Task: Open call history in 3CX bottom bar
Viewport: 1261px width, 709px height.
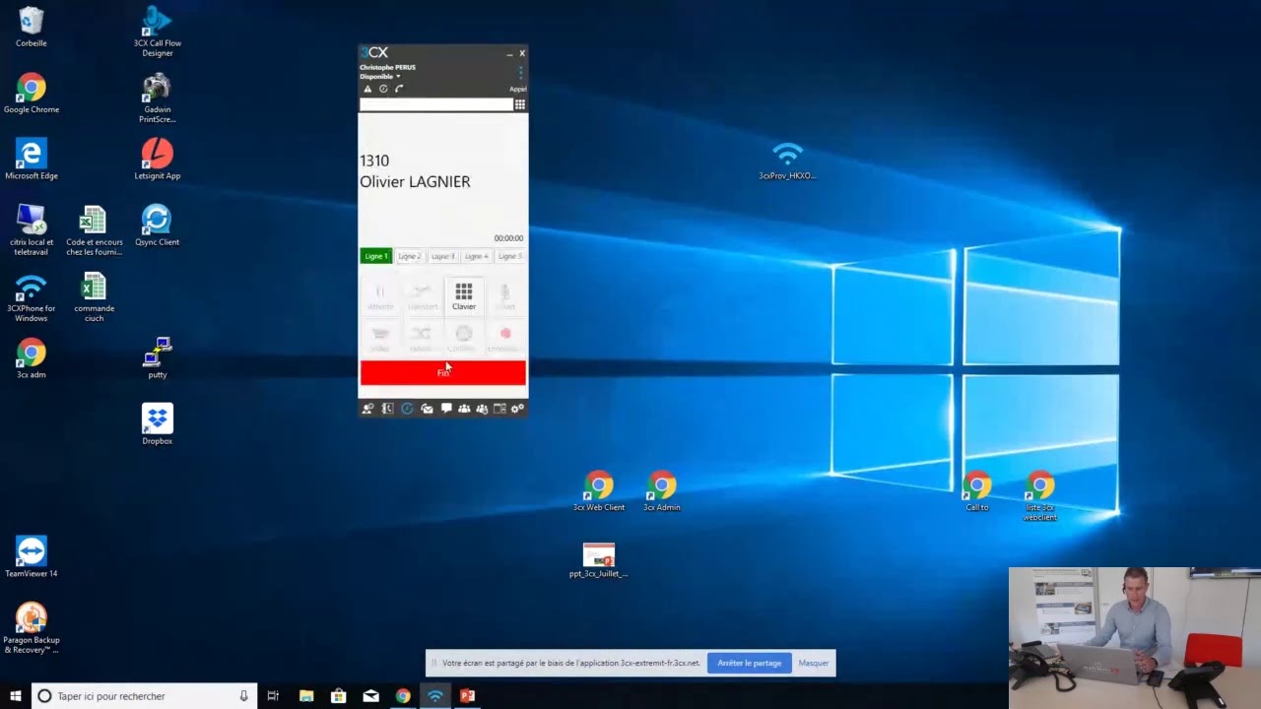Action: (407, 409)
